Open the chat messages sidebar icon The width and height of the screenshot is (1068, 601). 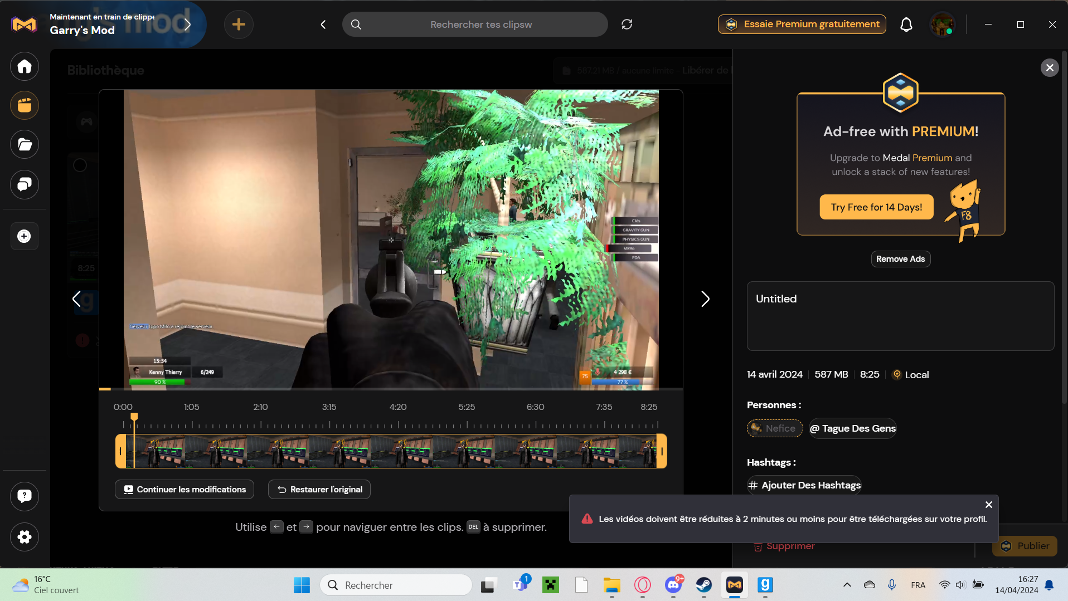(25, 184)
